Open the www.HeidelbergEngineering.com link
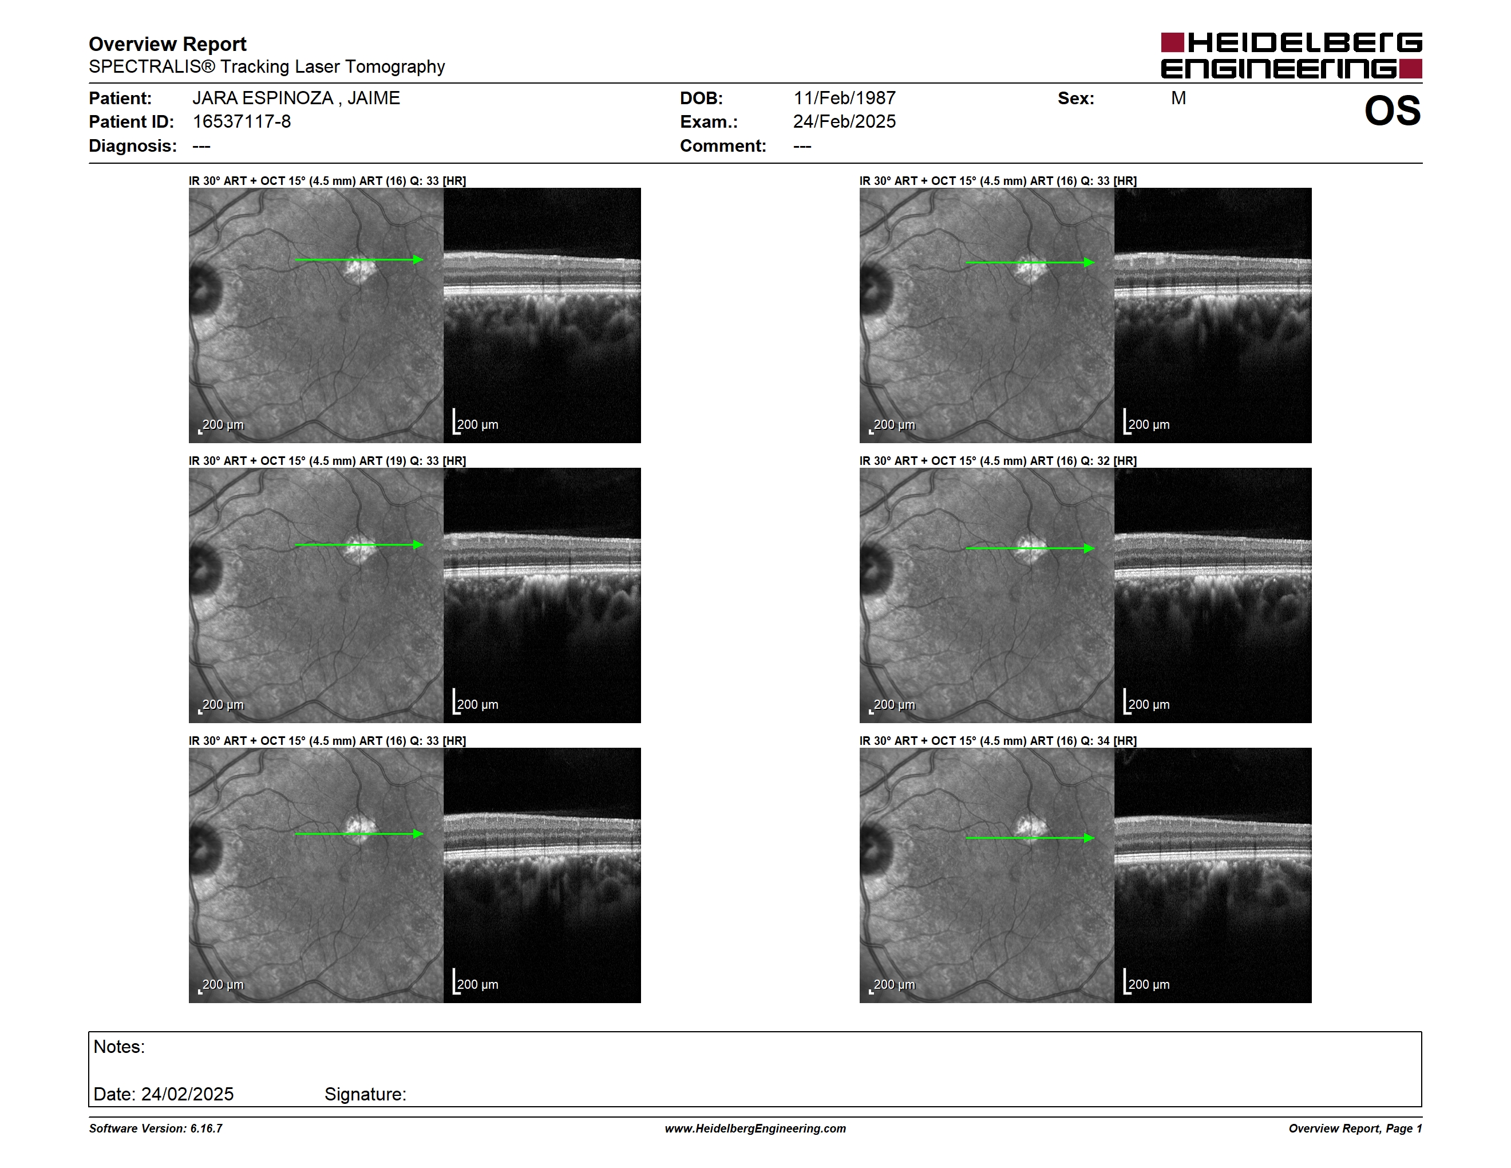1511x1168 pixels. pos(755,1128)
